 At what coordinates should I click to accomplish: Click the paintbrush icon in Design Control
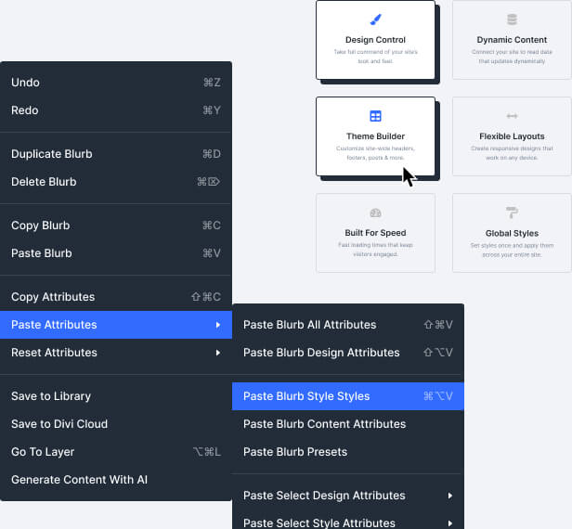(x=375, y=19)
